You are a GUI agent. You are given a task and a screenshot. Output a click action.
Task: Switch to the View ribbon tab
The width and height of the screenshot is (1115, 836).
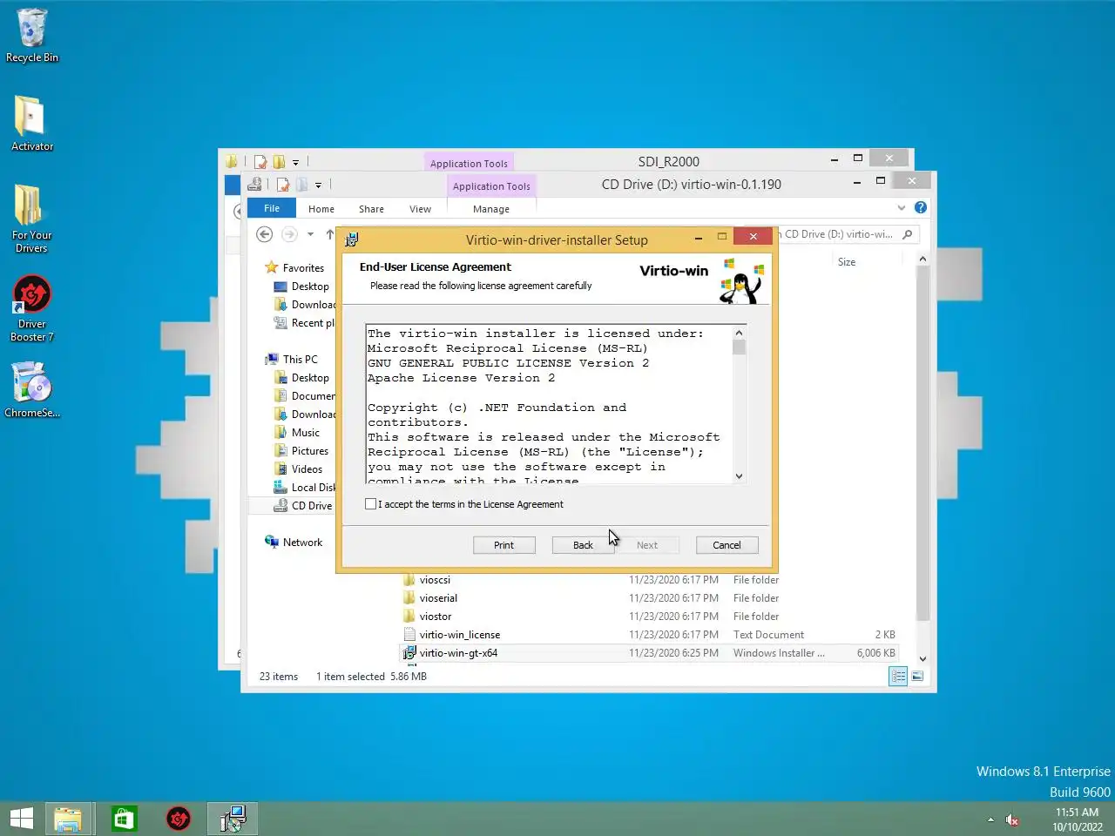tap(420, 209)
